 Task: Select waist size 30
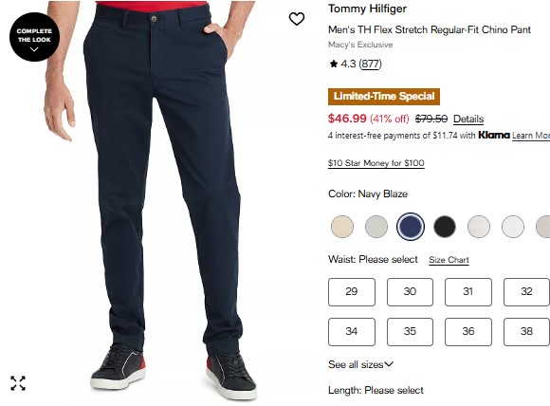click(x=410, y=291)
